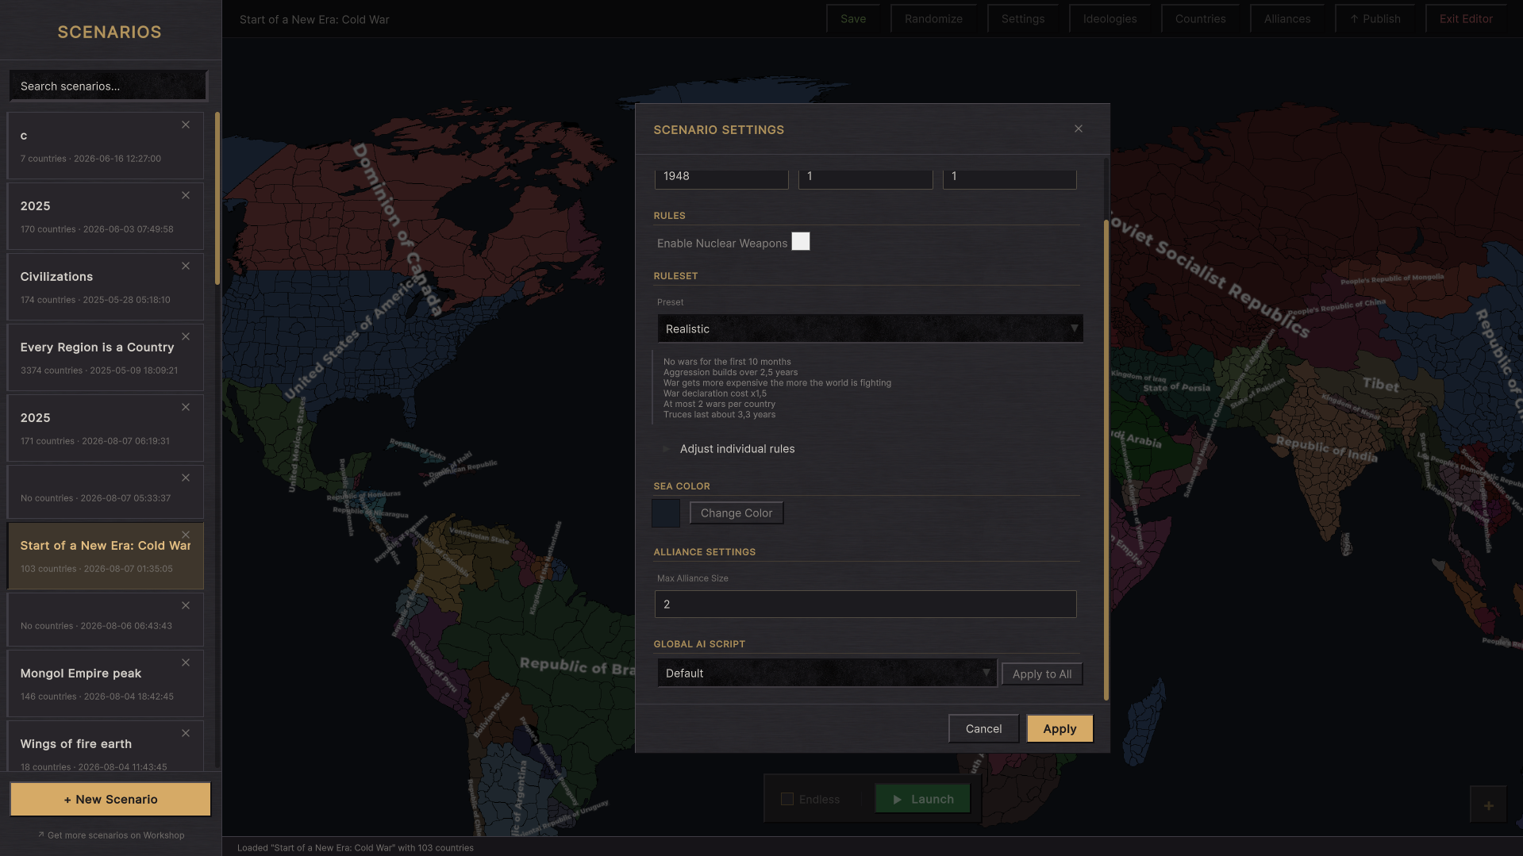
Task: Delete the Wings of fire earth scenario
Action: point(186,733)
